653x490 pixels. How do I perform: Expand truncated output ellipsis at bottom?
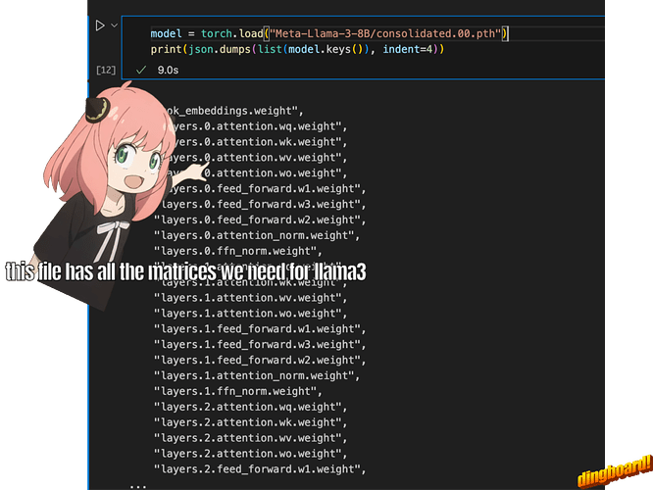(138, 485)
